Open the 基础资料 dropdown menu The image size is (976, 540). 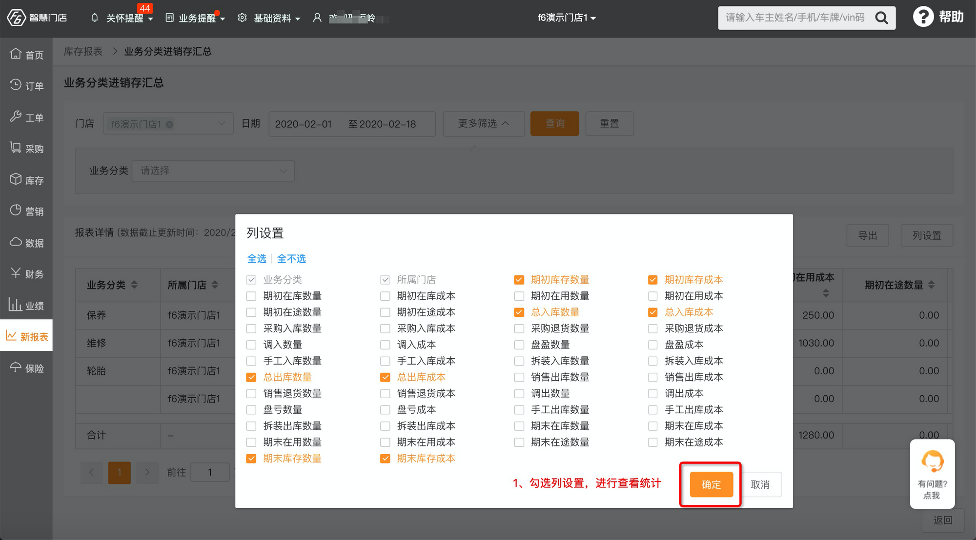pos(276,18)
